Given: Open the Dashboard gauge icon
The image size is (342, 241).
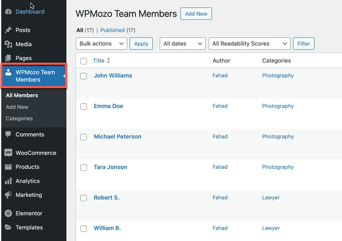Looking at the screenshot, I should point(8,11).
